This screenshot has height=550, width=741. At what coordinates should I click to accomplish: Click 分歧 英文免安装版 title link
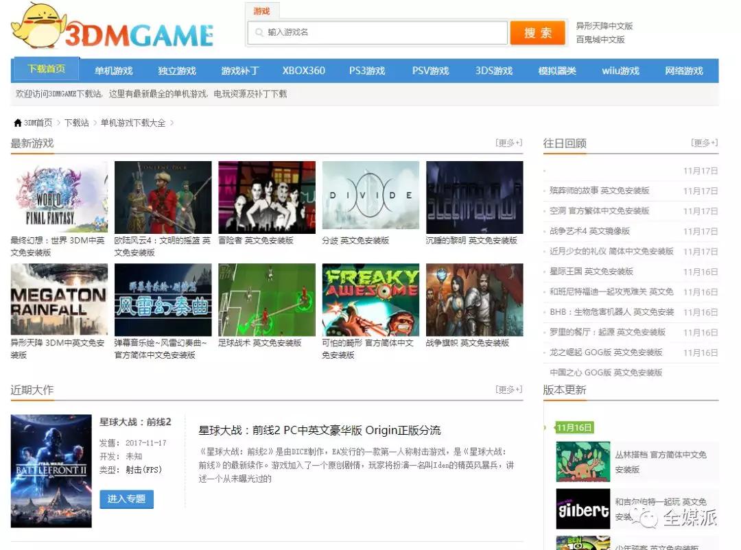355,241
